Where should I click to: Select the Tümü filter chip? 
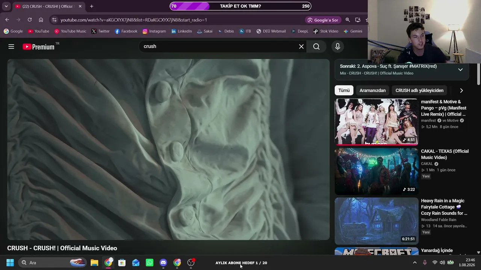tap(344, 90)
